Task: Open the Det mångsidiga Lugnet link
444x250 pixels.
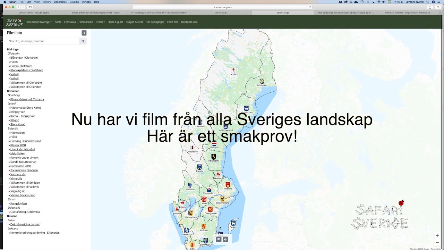Action: pos(25,224)
